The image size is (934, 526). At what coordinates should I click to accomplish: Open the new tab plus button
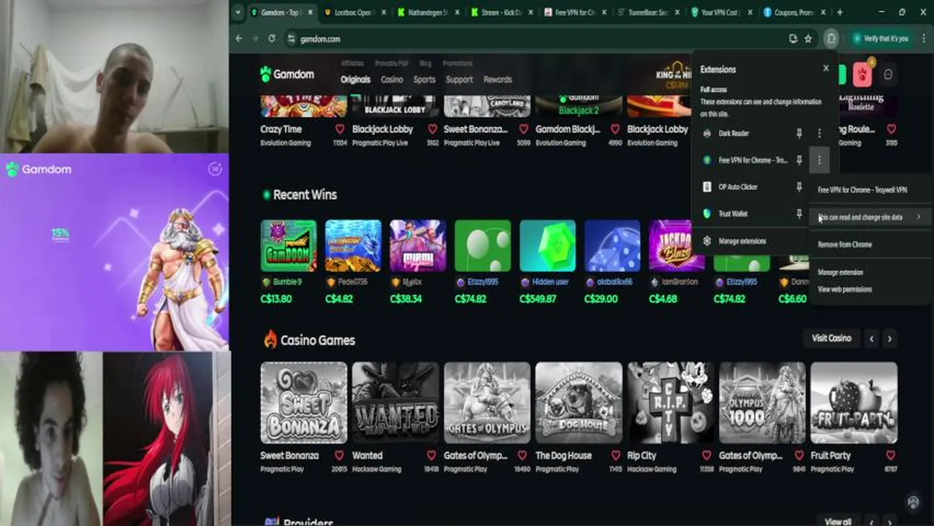(839, 12)
